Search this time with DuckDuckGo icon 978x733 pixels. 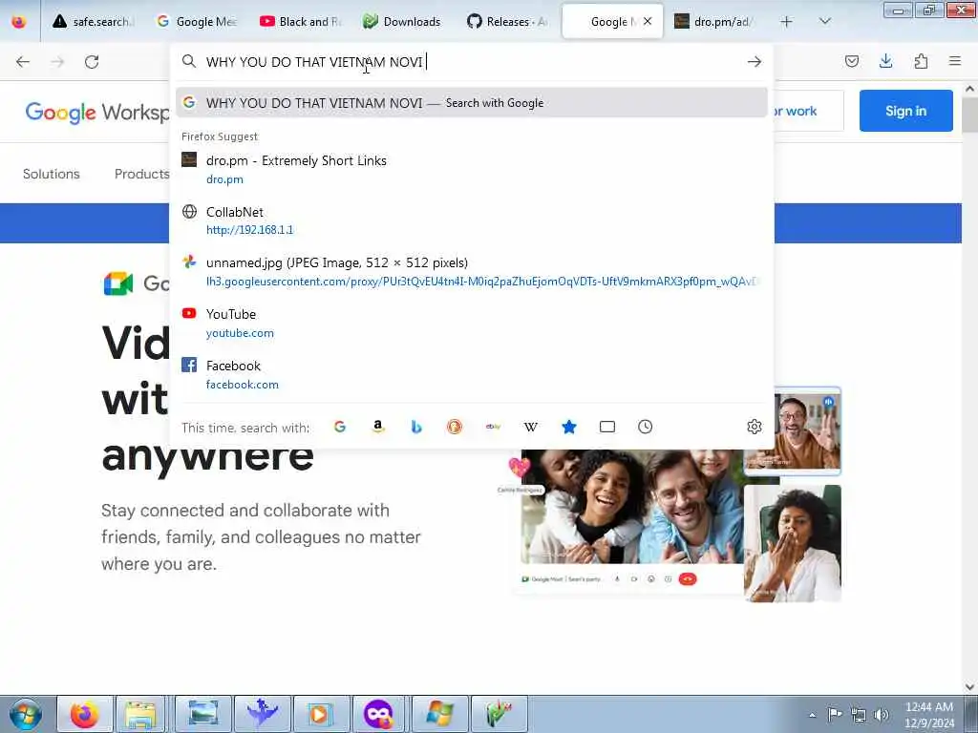[x=454, y=427]
